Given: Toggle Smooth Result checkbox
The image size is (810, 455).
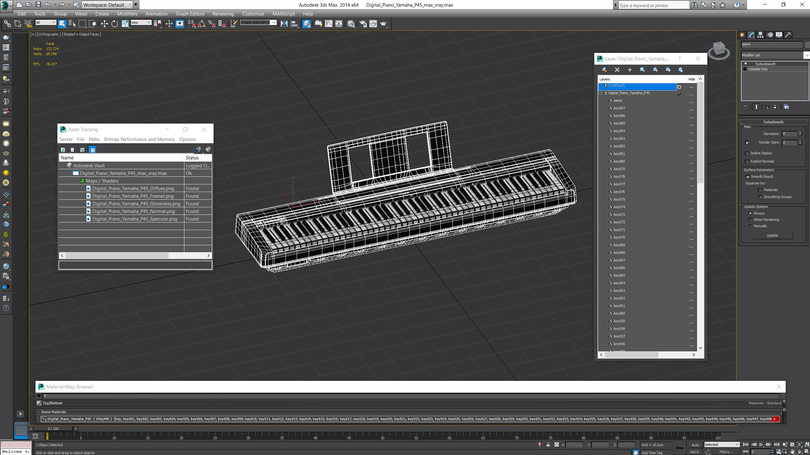Looking at the screenshot, I should click(x=748, y=177).
